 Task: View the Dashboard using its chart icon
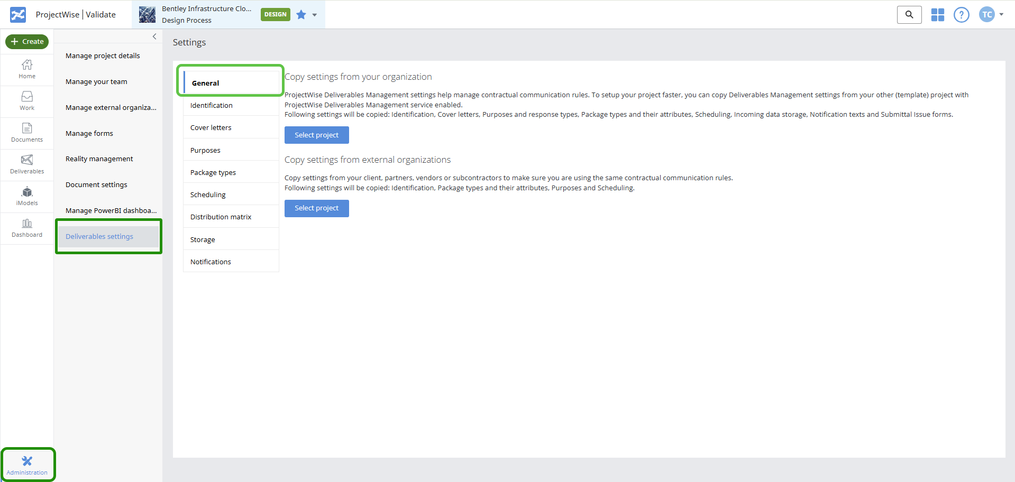click(26, 227)
